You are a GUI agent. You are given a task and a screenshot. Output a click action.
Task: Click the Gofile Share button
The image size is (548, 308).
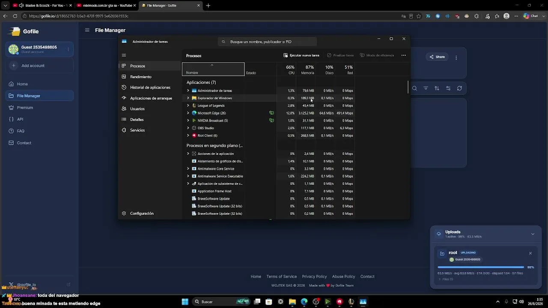tap(438, 57)
